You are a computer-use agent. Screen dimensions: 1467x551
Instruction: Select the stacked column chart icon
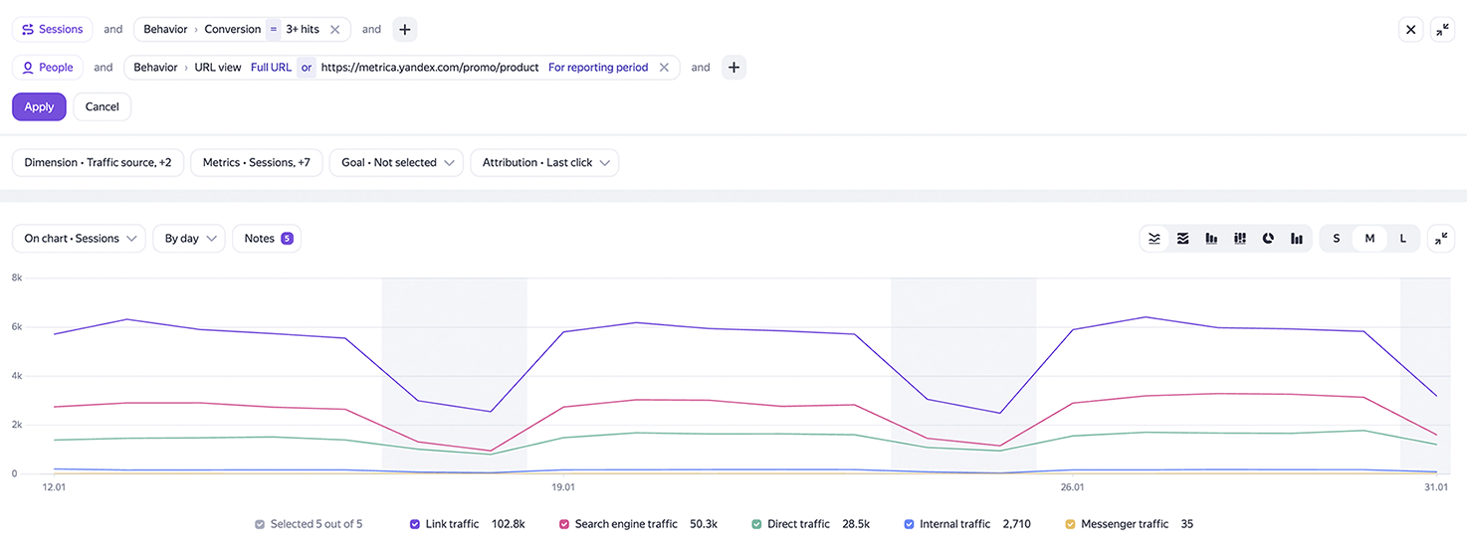tap(1240, 239)
